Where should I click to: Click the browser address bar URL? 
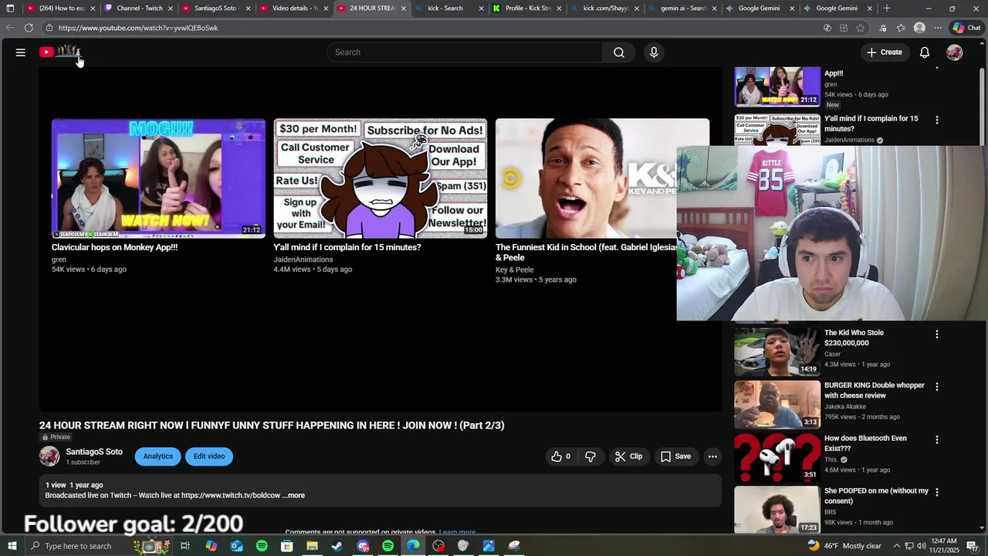138,28
